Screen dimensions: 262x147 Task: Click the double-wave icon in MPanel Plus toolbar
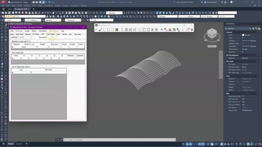(162, 30)
